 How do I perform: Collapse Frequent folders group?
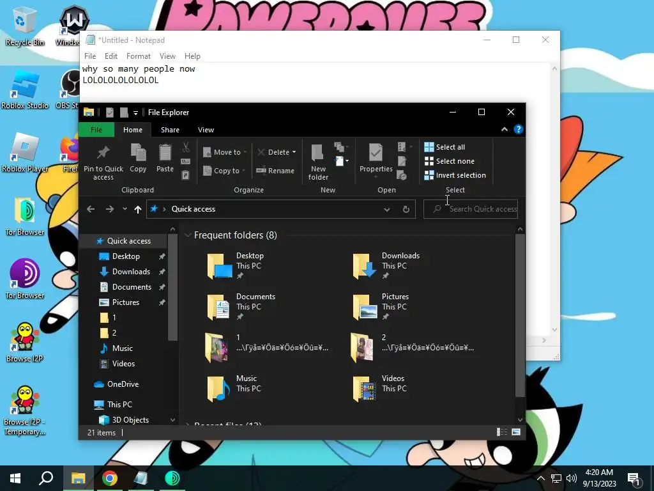(x=188, y=235)
